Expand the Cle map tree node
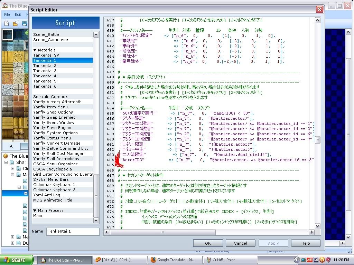The width and height of the screenshot is (354, 265). (13, 169)
